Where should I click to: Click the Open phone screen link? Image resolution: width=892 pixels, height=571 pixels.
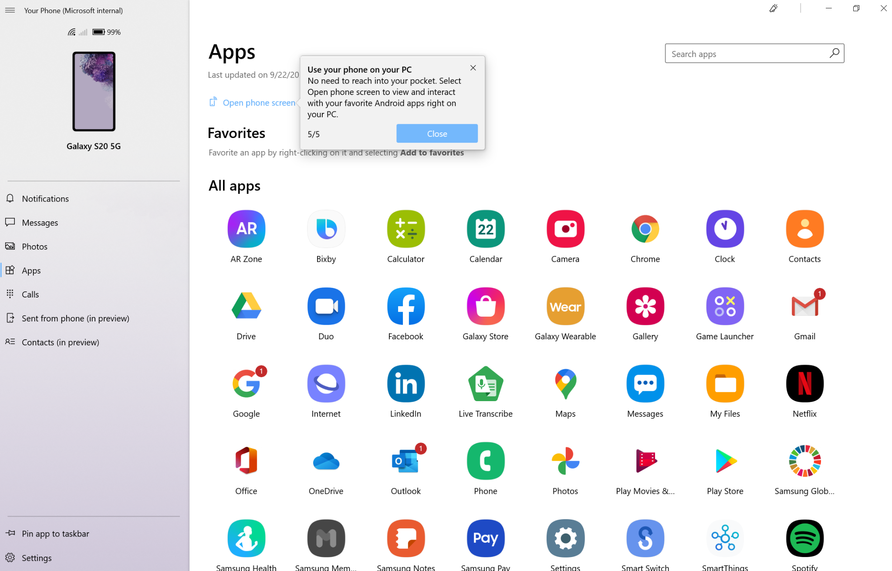(259, 103)
